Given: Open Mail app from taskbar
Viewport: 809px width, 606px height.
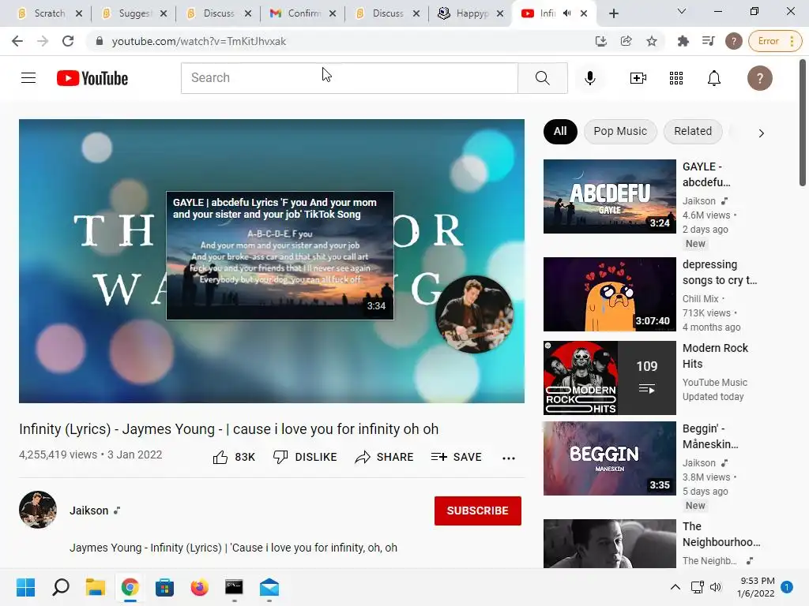Looking at the screenshot, I should coord(269,587).
